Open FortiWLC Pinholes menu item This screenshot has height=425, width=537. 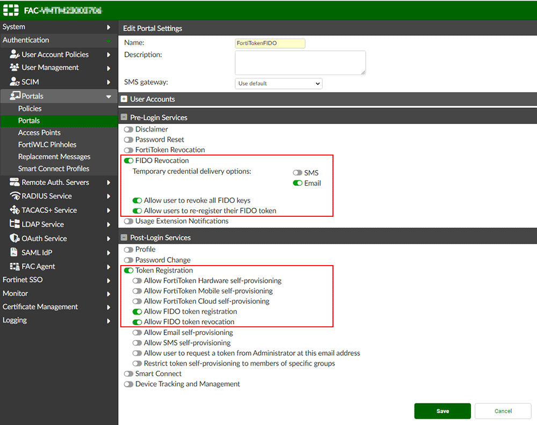tap(47, 145)
